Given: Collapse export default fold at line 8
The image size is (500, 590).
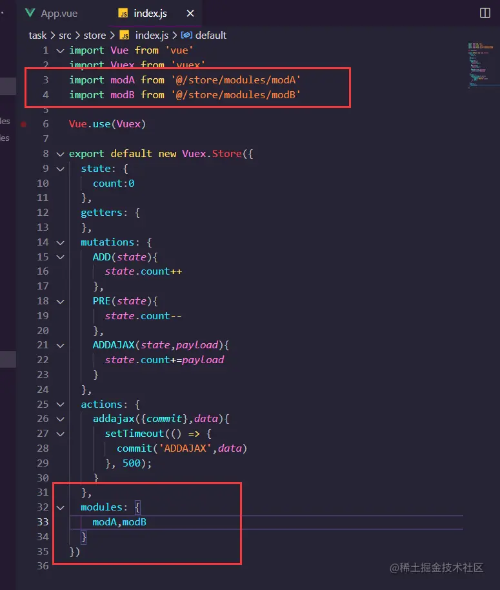Looking at the screenshot, I should click(x=61, y=154).
